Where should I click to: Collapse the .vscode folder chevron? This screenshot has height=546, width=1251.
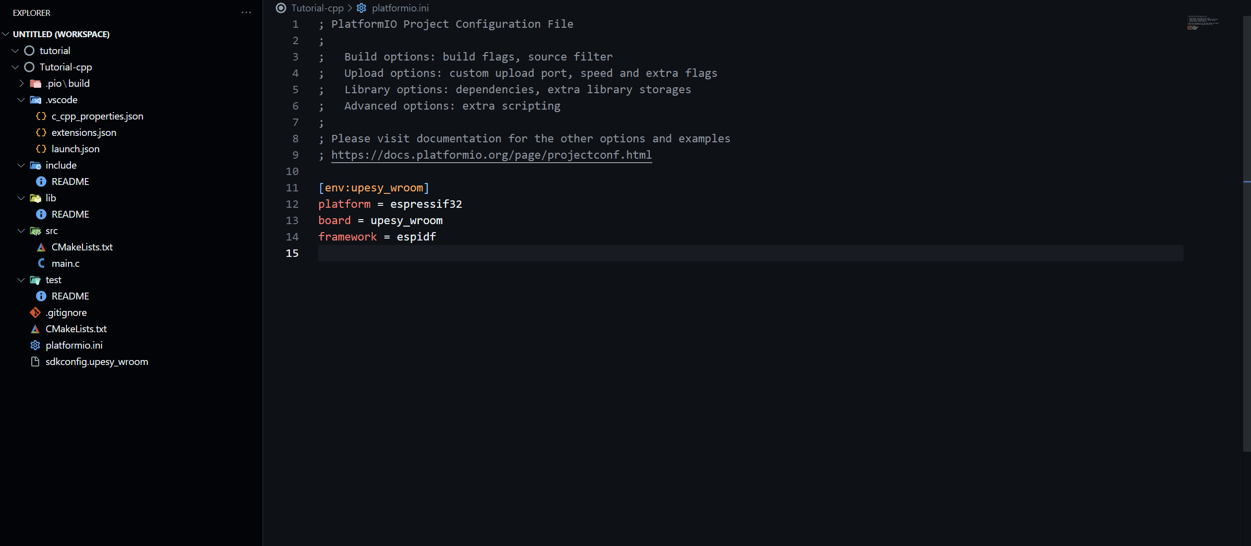click(21, 100)
